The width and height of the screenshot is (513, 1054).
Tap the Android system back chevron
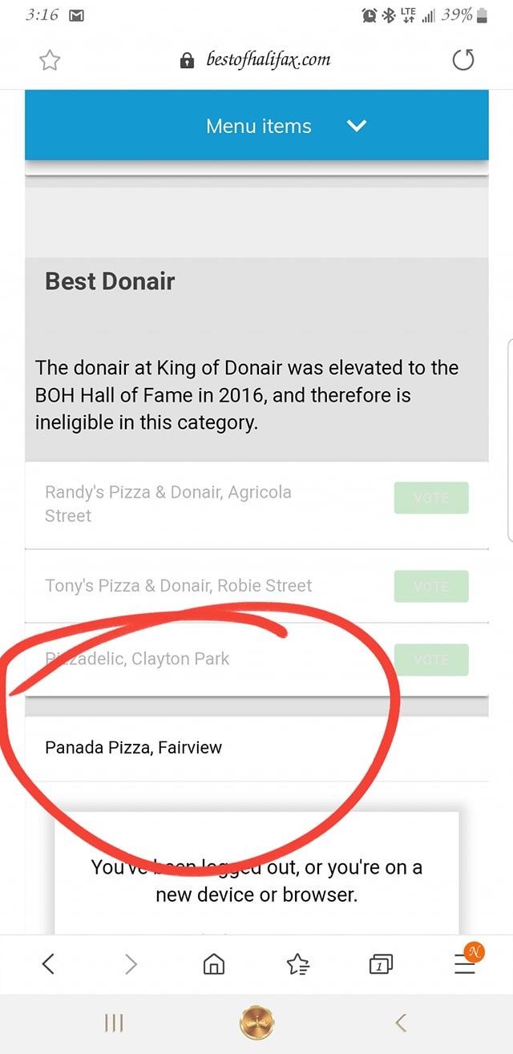[401, 1023]
